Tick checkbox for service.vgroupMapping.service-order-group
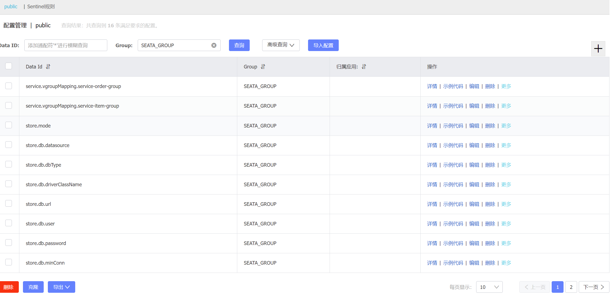Image resolution: width=610 pixels, height=298 pixels. pyautogui.click(x=9, y=86)
